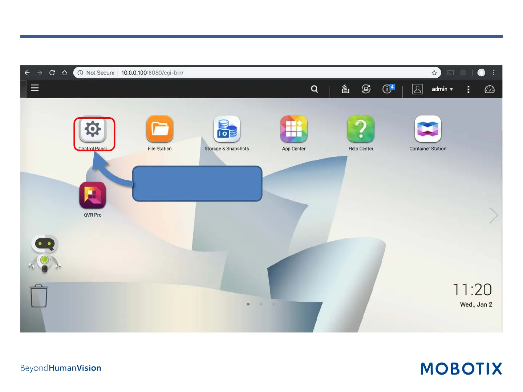Show background tasks in QTS toolbar
Screen dimensions: 523x392
point(345,89)
